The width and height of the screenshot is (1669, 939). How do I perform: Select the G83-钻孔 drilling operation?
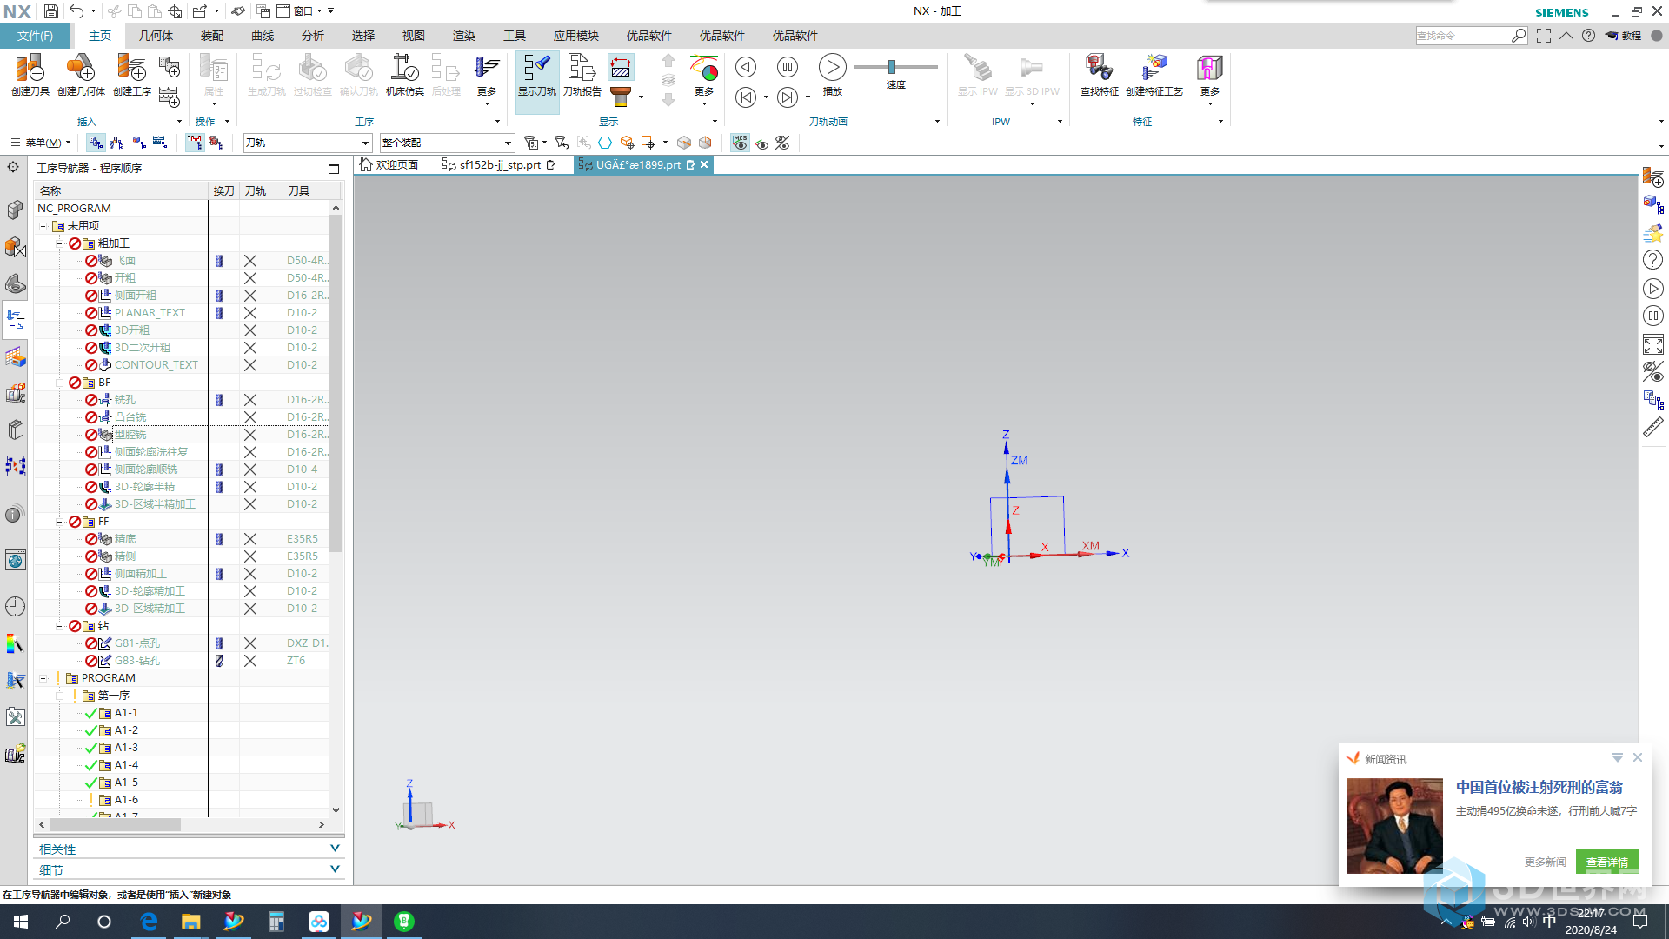[137, 661]
